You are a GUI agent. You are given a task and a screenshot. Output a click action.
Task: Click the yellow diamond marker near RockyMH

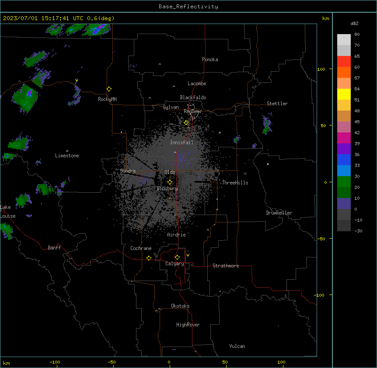coord(109,89)
